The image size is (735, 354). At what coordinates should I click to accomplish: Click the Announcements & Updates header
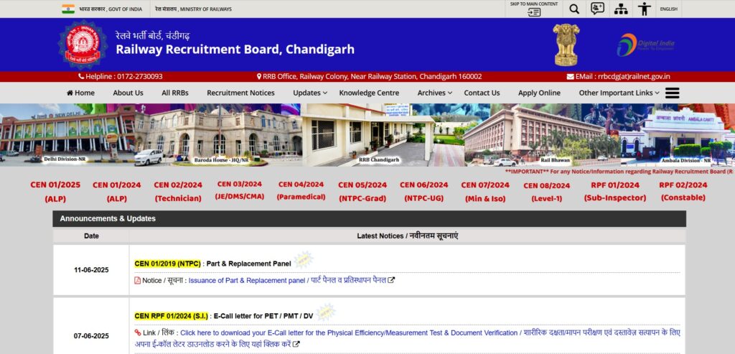click(x=370, y=218)
